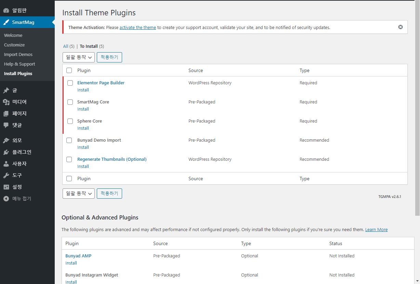Click the SmartMag brush icon

click(6, 23)
